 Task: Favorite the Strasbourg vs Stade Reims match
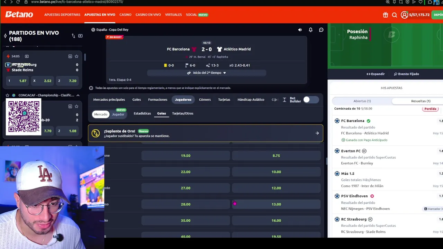(76, 56)
